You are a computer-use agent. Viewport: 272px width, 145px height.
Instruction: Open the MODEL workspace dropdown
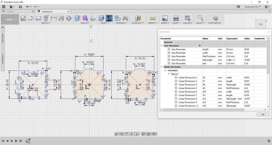pyautogui.click(x=11, y=20)
